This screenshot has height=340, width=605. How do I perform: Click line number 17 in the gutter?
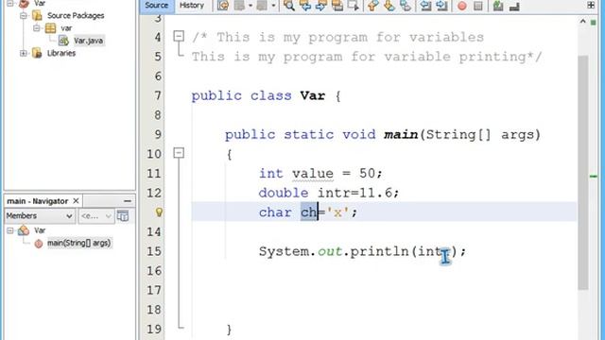click(x=153, y=290)
